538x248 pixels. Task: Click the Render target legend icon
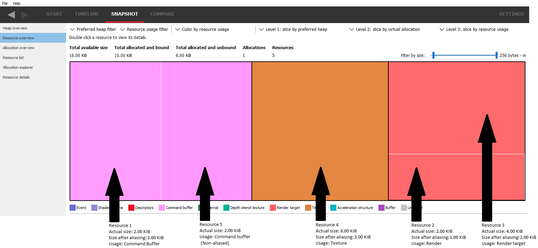click(x=273, y=208)
